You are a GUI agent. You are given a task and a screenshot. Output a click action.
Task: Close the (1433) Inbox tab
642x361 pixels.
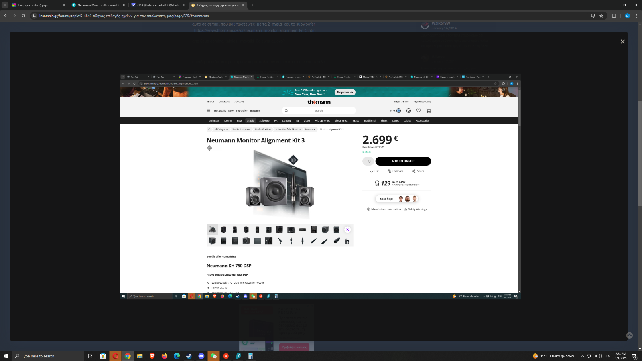point(183,5)
